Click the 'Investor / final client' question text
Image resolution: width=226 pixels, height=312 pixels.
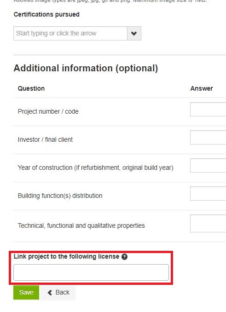(x=45, y=139)
